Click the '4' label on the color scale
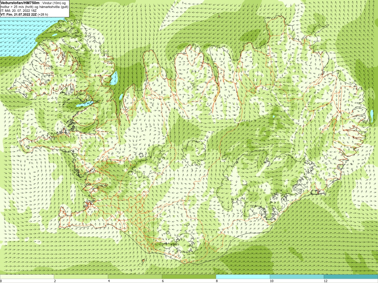 click(x=109, y=281)
